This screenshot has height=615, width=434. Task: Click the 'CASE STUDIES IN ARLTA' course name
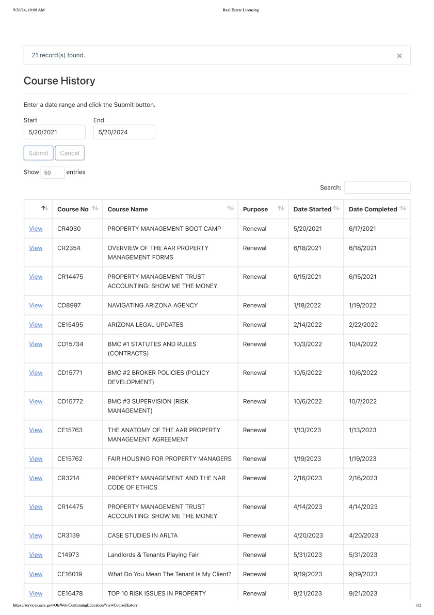[143, 535]
